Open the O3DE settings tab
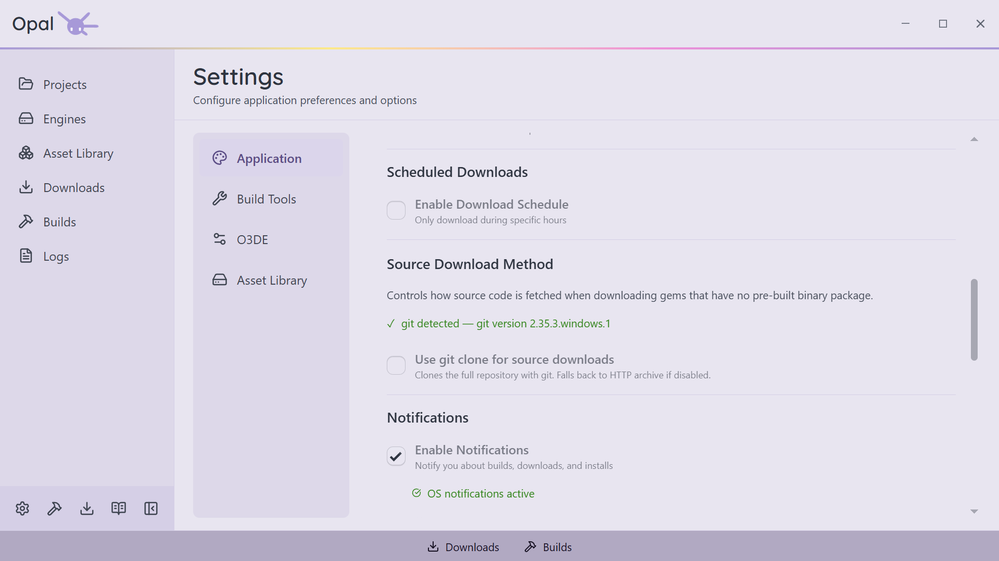This screenshot has width=999, height=561. click(271, 239)
